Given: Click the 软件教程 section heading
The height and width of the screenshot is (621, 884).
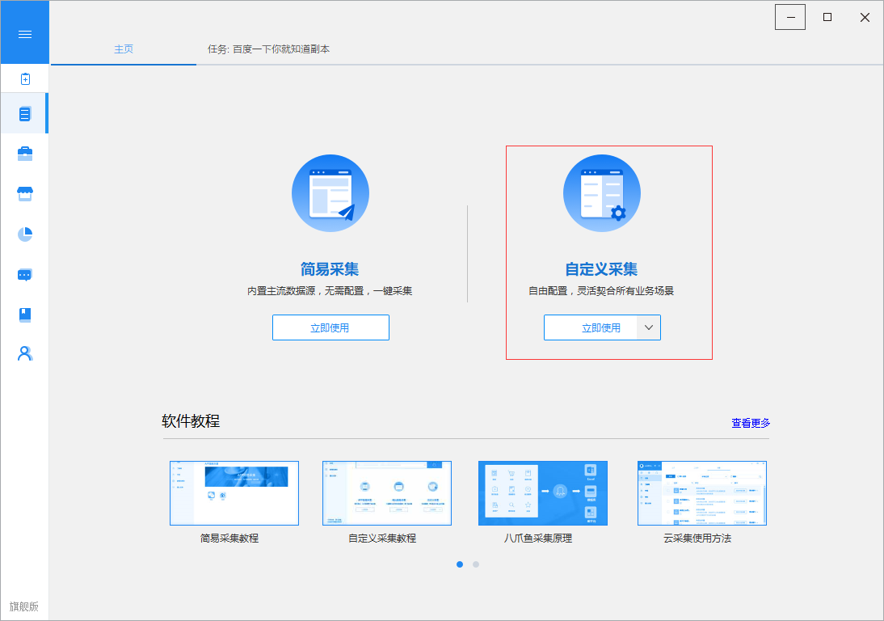Looking at the screenshot, I should 191,420.
